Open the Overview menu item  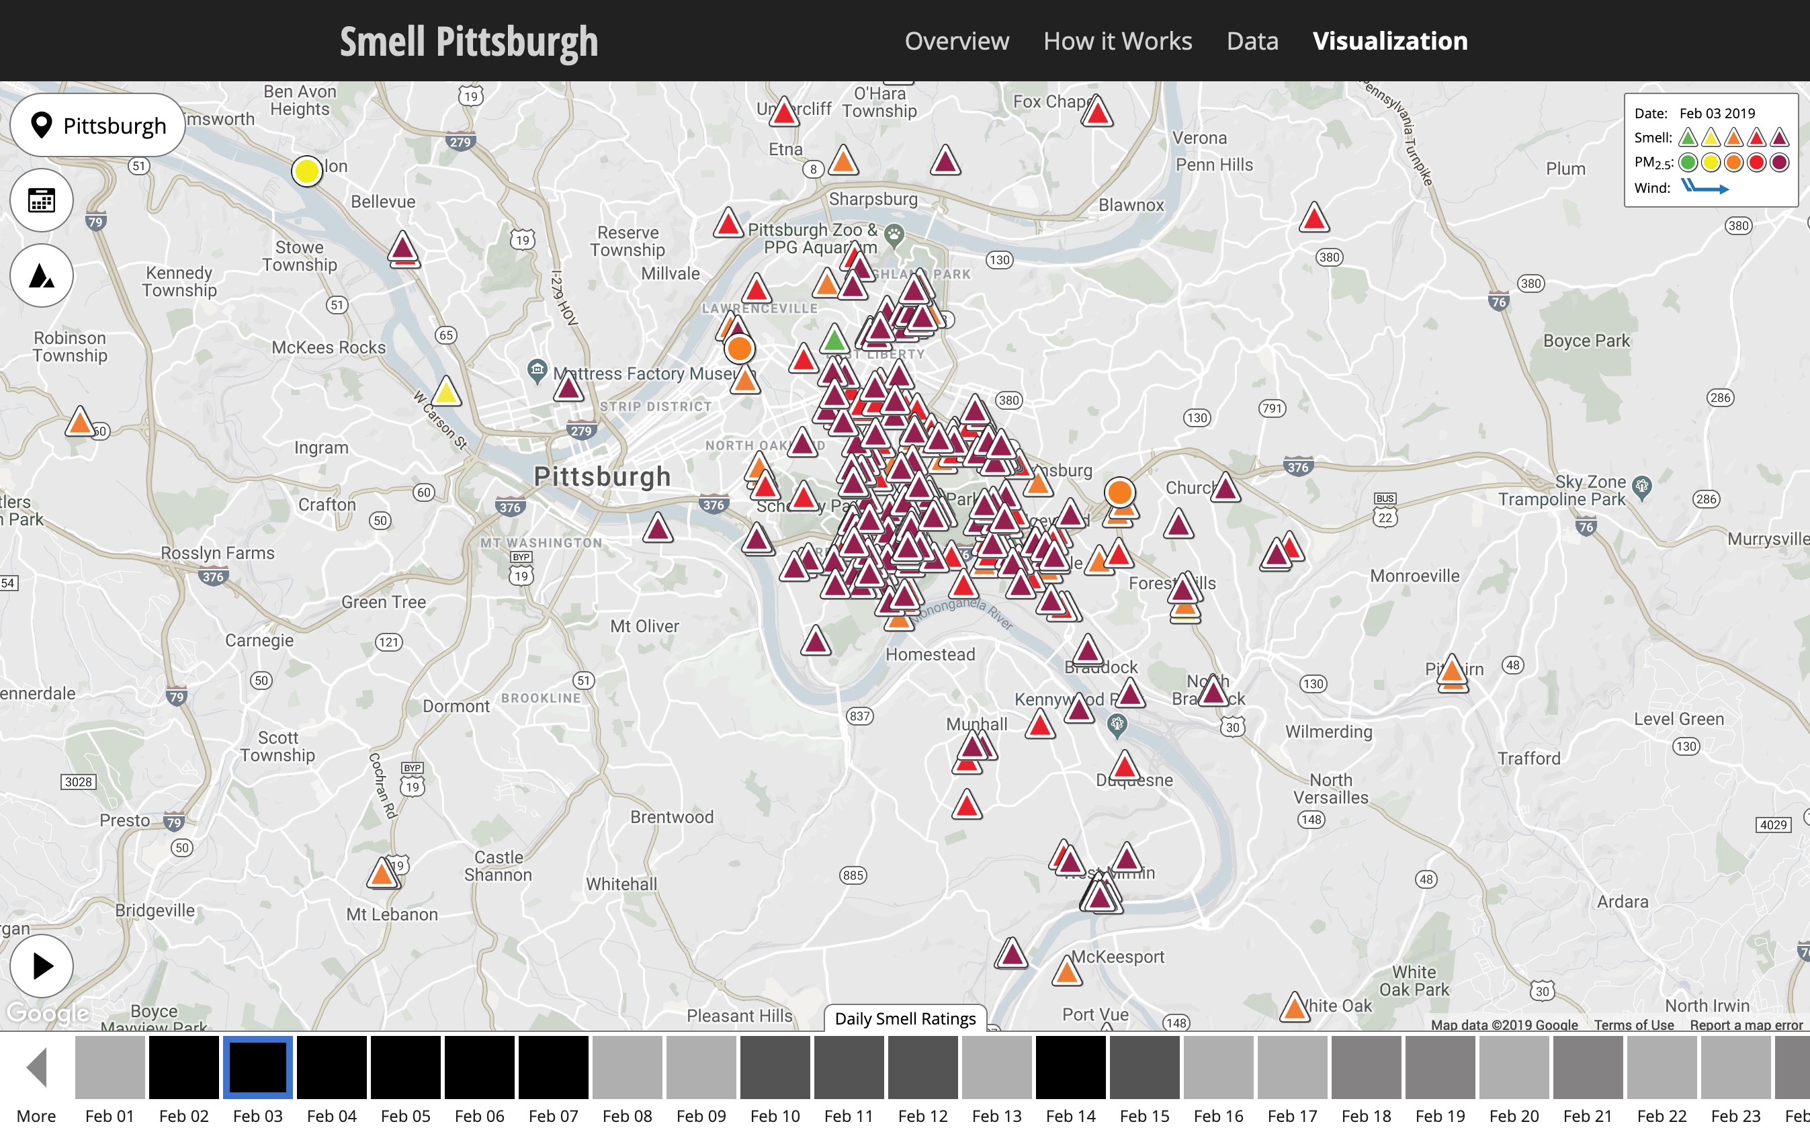pos(956,41)
